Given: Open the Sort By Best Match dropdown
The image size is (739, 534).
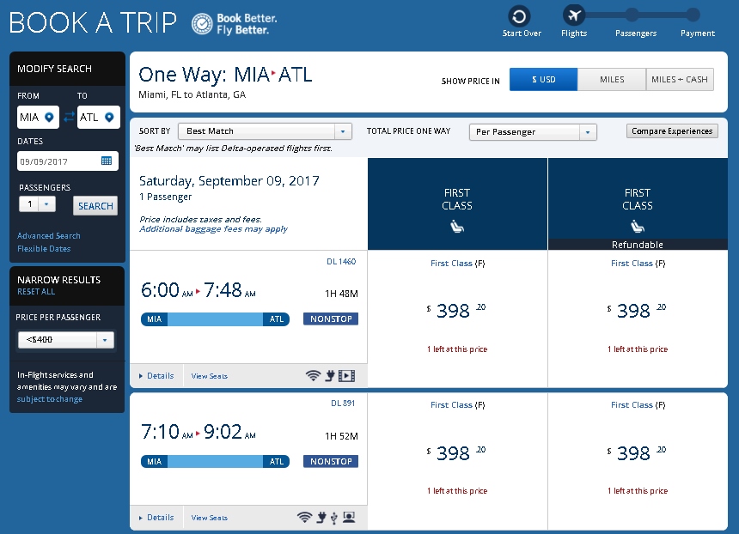Looking at the screenshot, I should click(x=265, y=131).
